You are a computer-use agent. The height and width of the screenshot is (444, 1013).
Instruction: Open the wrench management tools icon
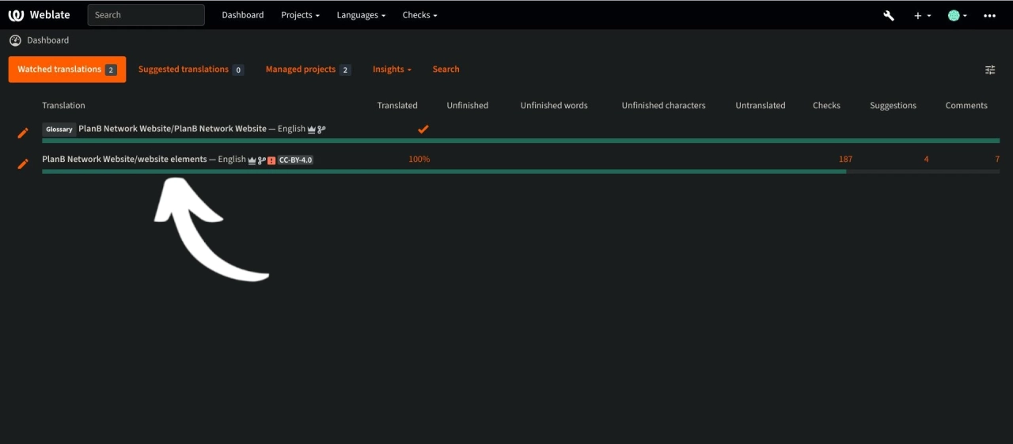[x=889, y=15]
